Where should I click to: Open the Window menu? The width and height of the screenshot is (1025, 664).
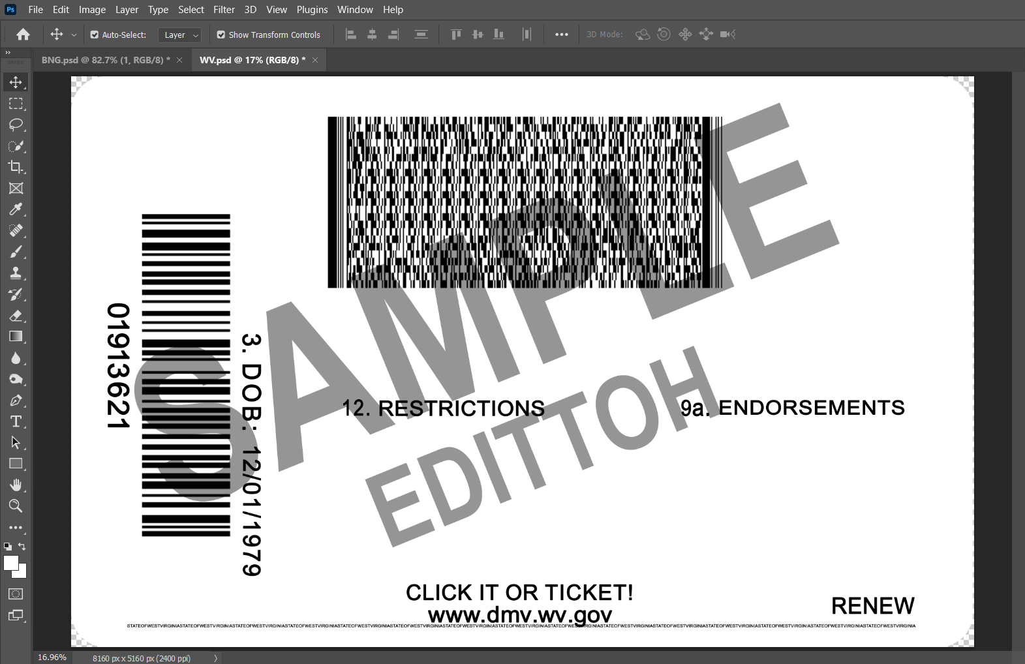tap(355, 9)
